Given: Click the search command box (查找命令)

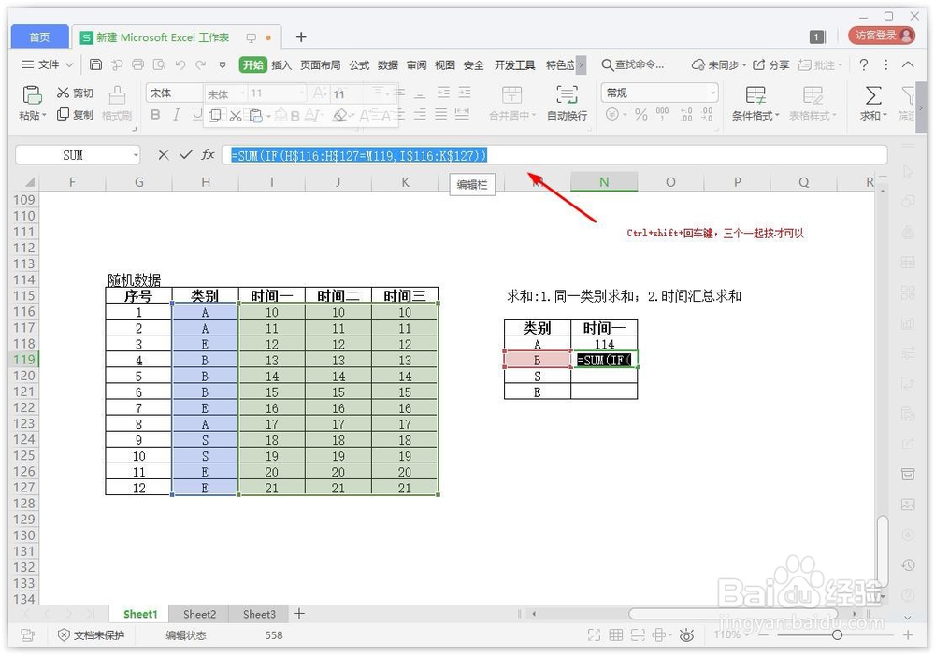Looking at the screenshot, I should pos(633,65).
